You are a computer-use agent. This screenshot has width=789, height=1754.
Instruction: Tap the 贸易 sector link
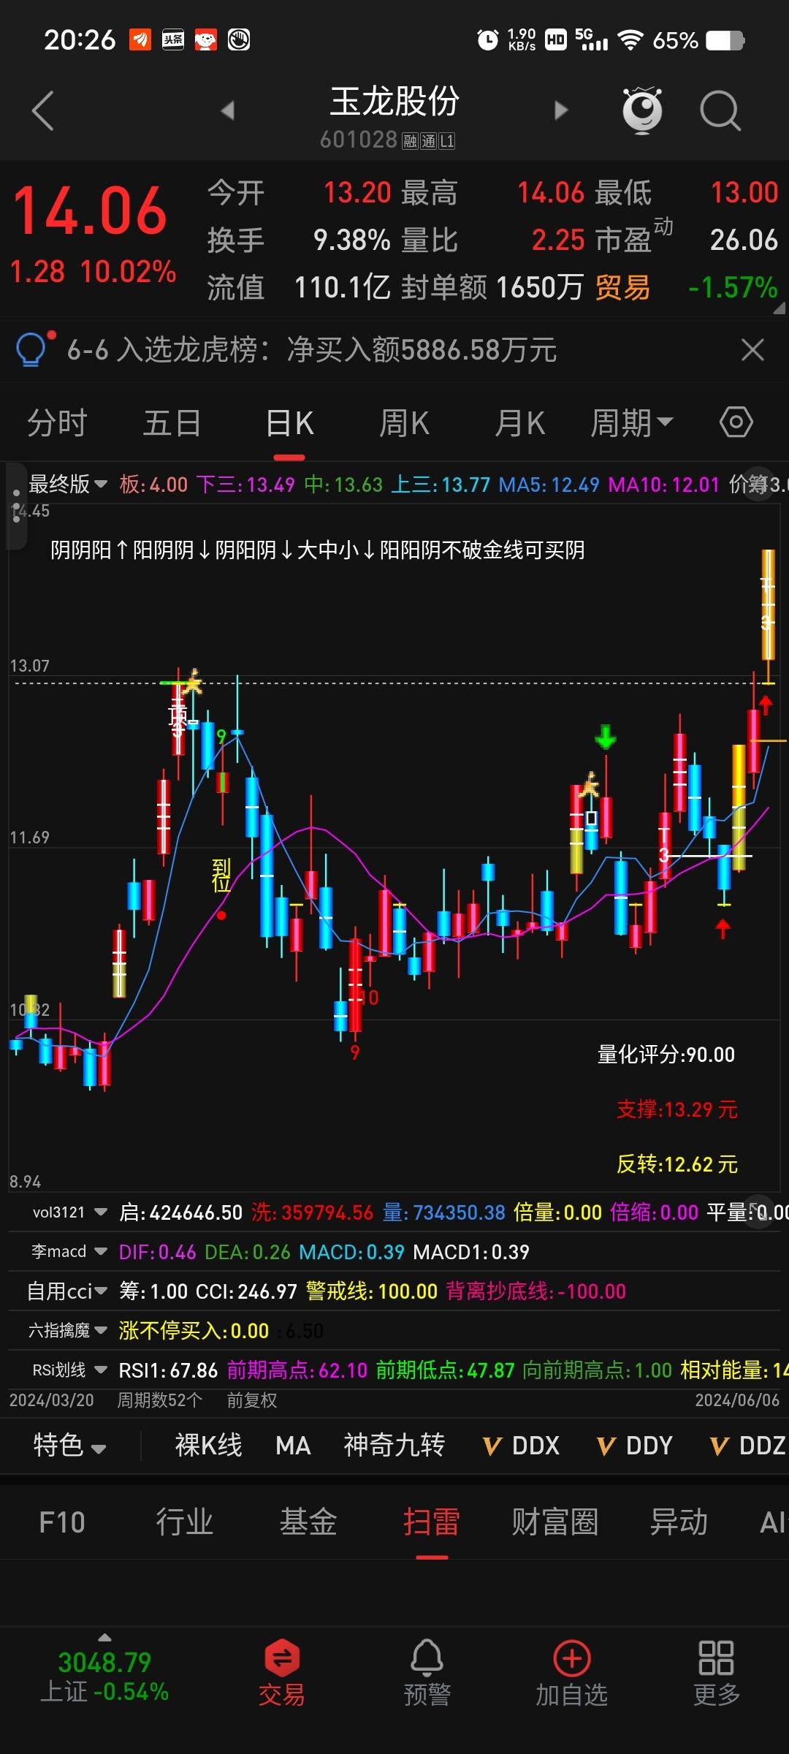622,288
